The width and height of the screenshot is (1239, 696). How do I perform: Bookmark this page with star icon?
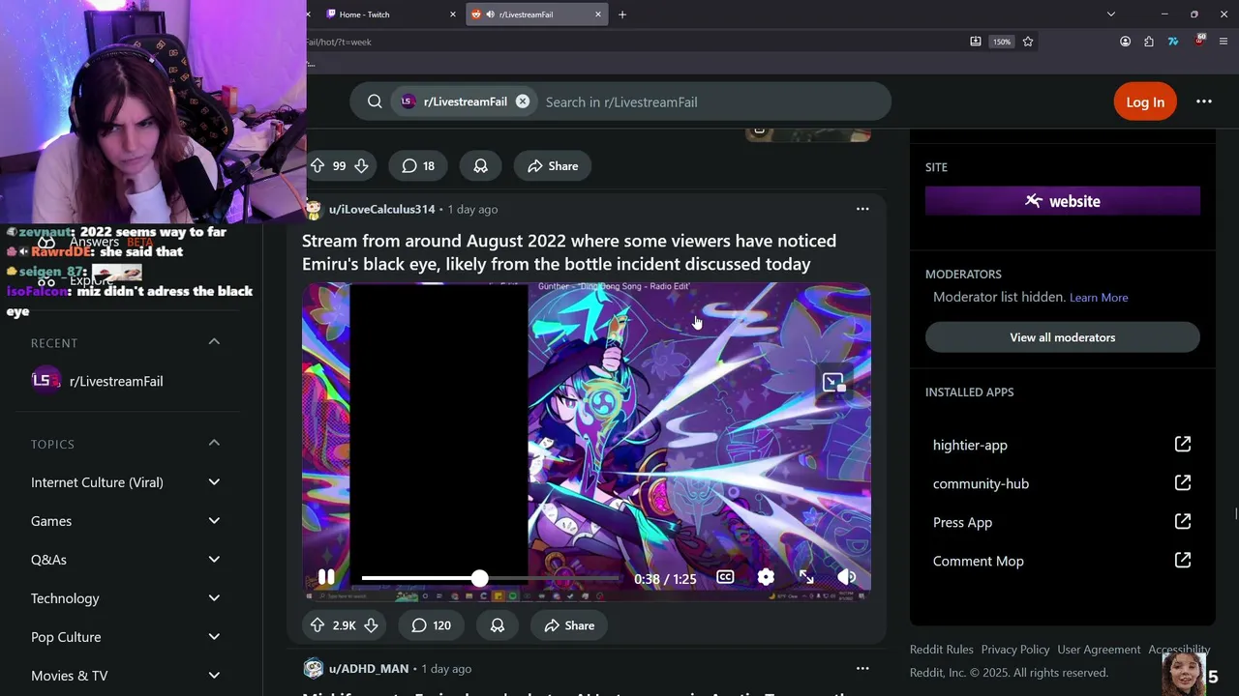click(1028, 42)
